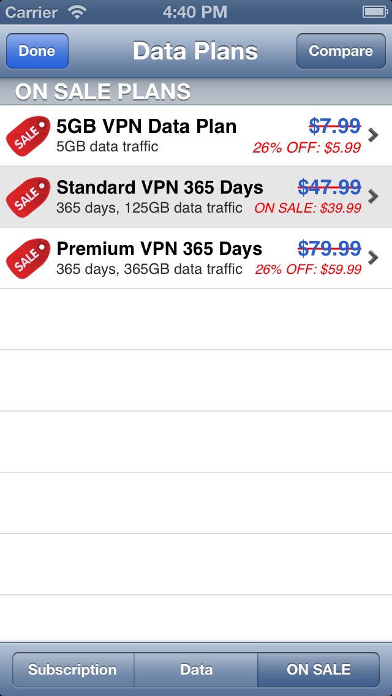Click the SALE tag on 5GB plan
This screenshot has width=392, height=696.
[x=28, y=135]
